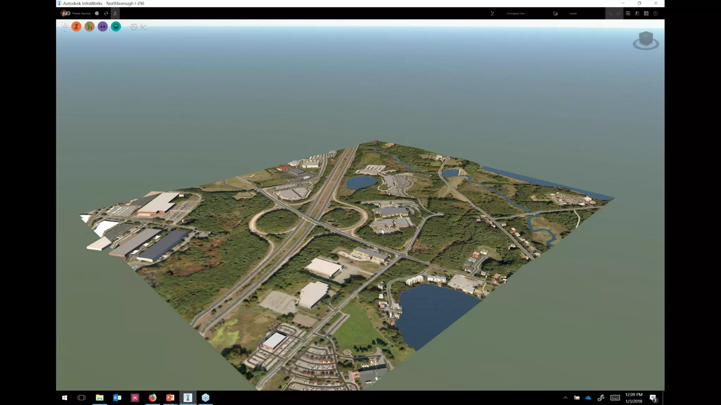Switch to Firefox on the taskbar
Viewport: 721px width, 405px height.
pos(152,398)
